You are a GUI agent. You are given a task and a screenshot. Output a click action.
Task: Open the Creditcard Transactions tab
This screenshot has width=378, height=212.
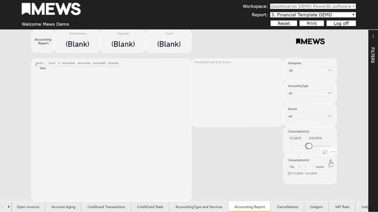tap(106, 207)
